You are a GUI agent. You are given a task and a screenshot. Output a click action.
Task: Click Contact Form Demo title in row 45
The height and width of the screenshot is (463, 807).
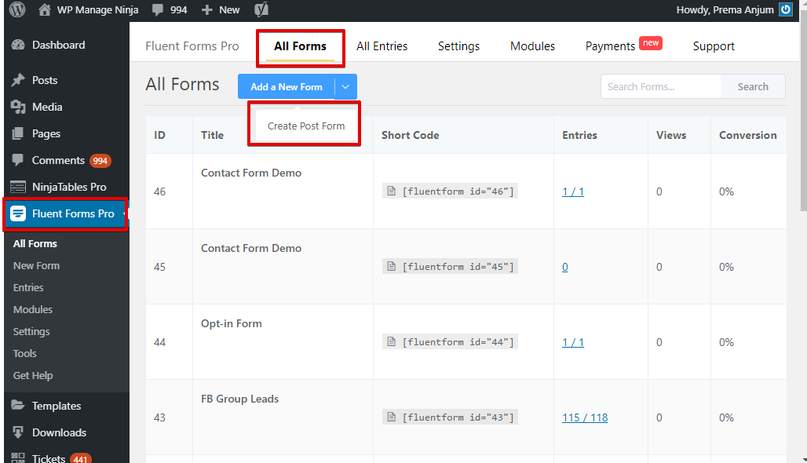click(251, 248)
